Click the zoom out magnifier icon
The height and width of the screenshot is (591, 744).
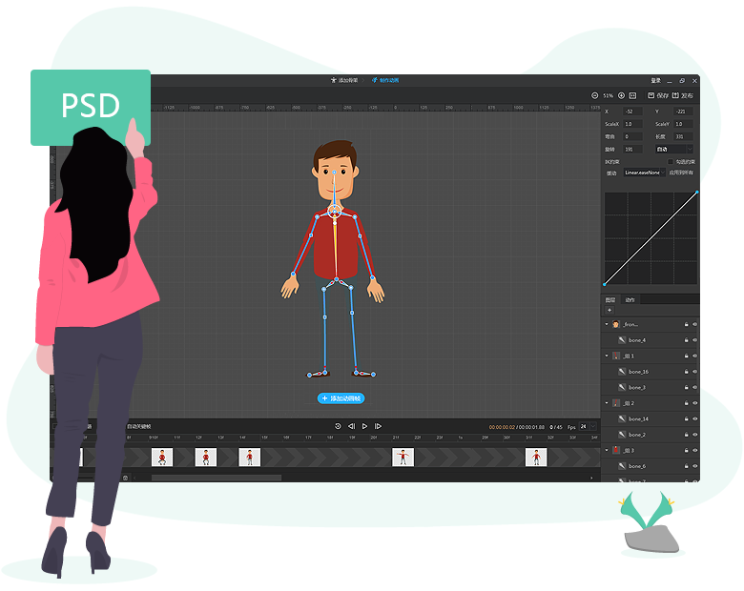tap(595, 95)
